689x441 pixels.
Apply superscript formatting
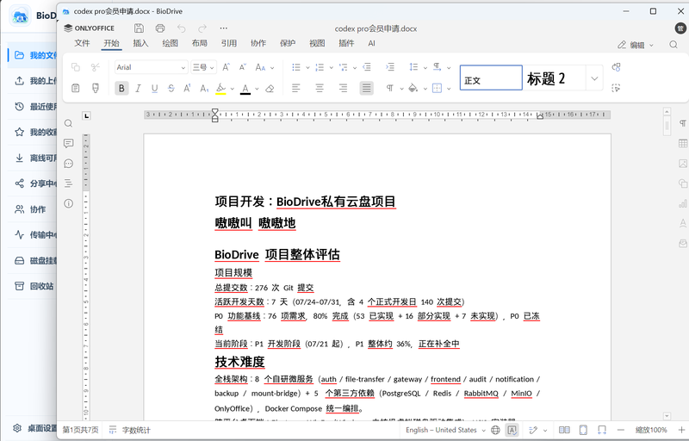coord(187,89)
